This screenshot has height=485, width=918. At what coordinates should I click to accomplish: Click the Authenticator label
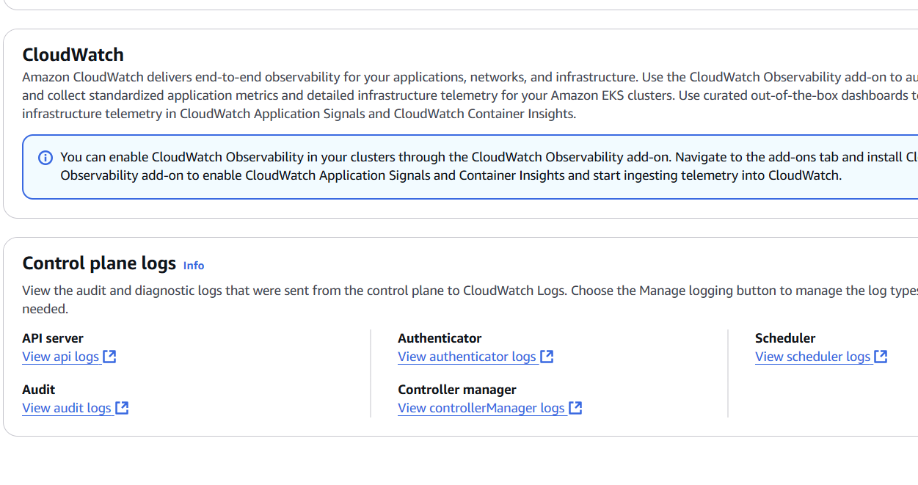(x=440, y=338)
